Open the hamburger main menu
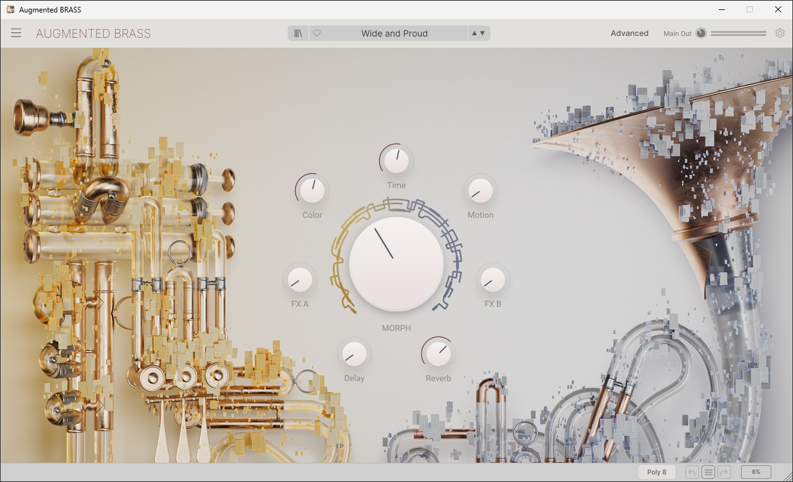This screenshot has height=482, width=793. (x=16, y=33)
